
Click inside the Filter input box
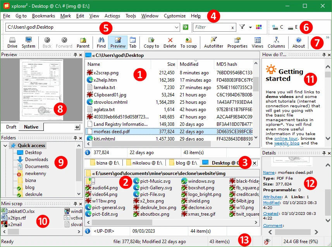coord(211,27)
